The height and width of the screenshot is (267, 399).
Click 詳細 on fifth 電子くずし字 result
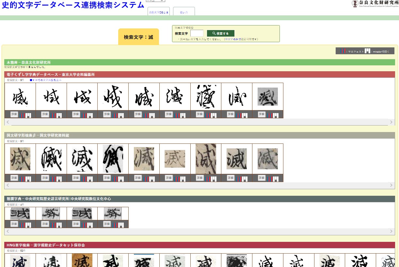pyautogui.click(x=138, y=114)
